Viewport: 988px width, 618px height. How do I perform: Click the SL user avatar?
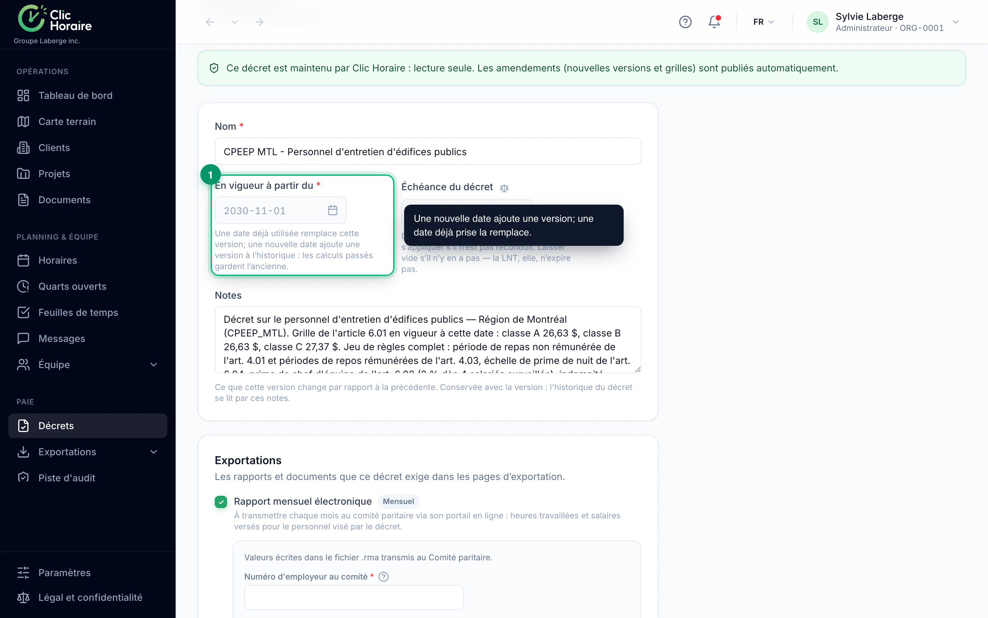818,22
